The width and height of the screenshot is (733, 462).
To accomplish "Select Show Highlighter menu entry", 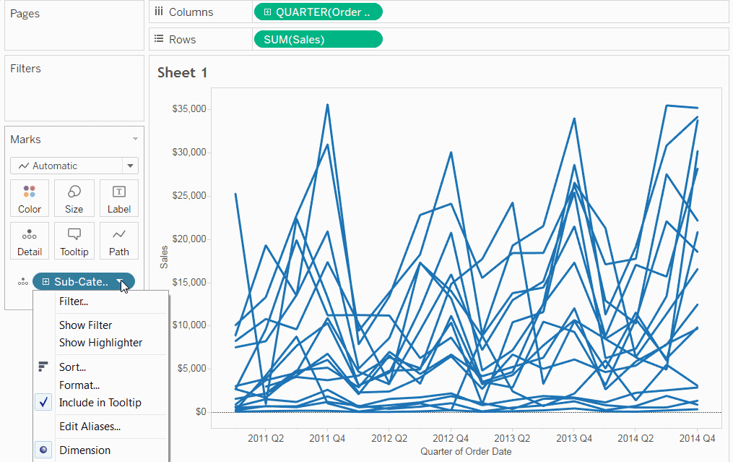I will [100, 343].
